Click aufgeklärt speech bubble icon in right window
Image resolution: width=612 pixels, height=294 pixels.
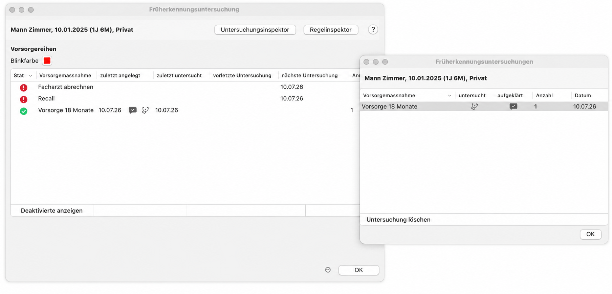coord(513,106)
